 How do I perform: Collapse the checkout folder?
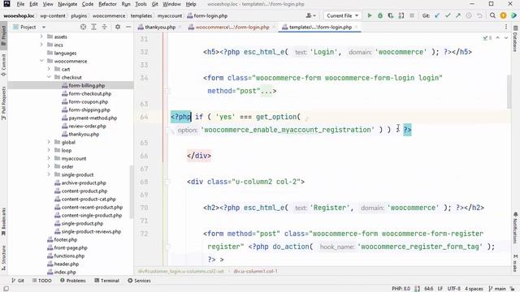tap(49, 77)
